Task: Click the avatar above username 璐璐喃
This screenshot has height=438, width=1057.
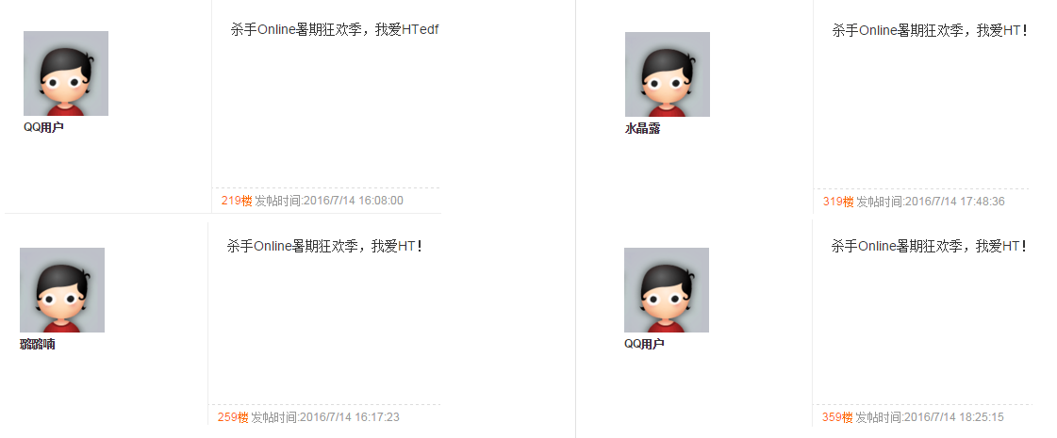Action: point(62,290)
